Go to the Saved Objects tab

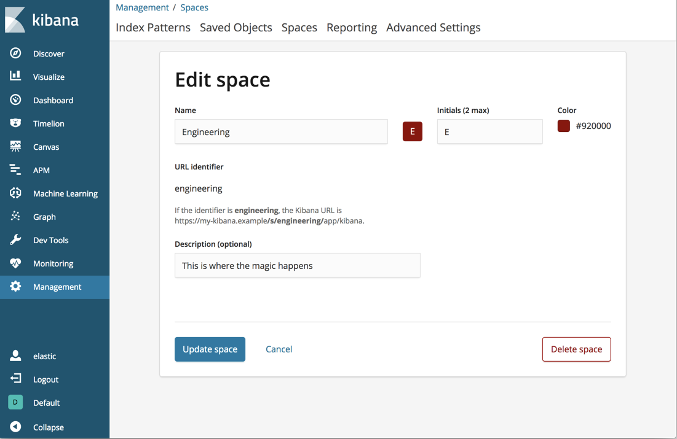point(236,28)
